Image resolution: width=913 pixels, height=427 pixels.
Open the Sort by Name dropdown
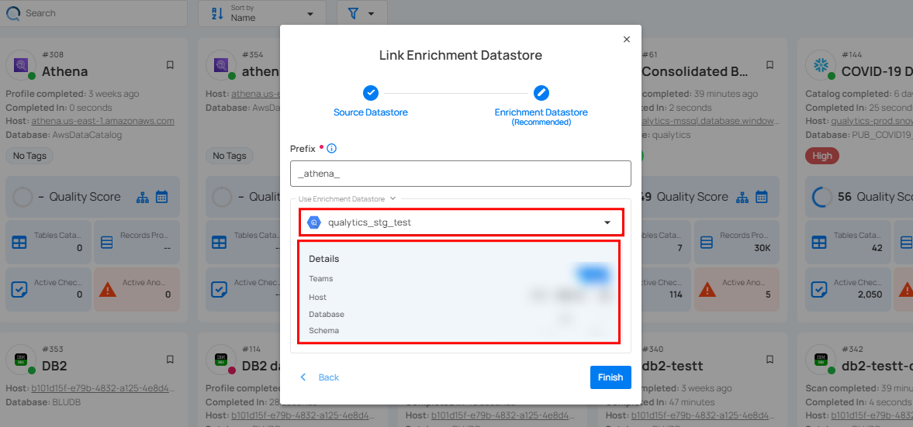(x=262, y=13)
